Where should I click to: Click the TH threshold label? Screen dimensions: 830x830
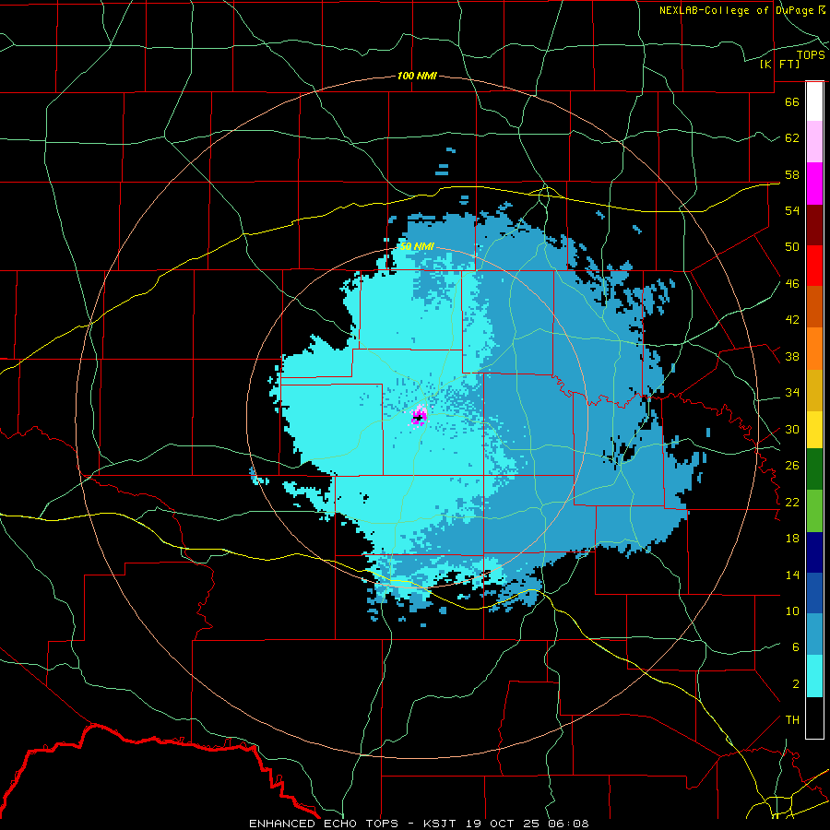[x=792, y=719]
